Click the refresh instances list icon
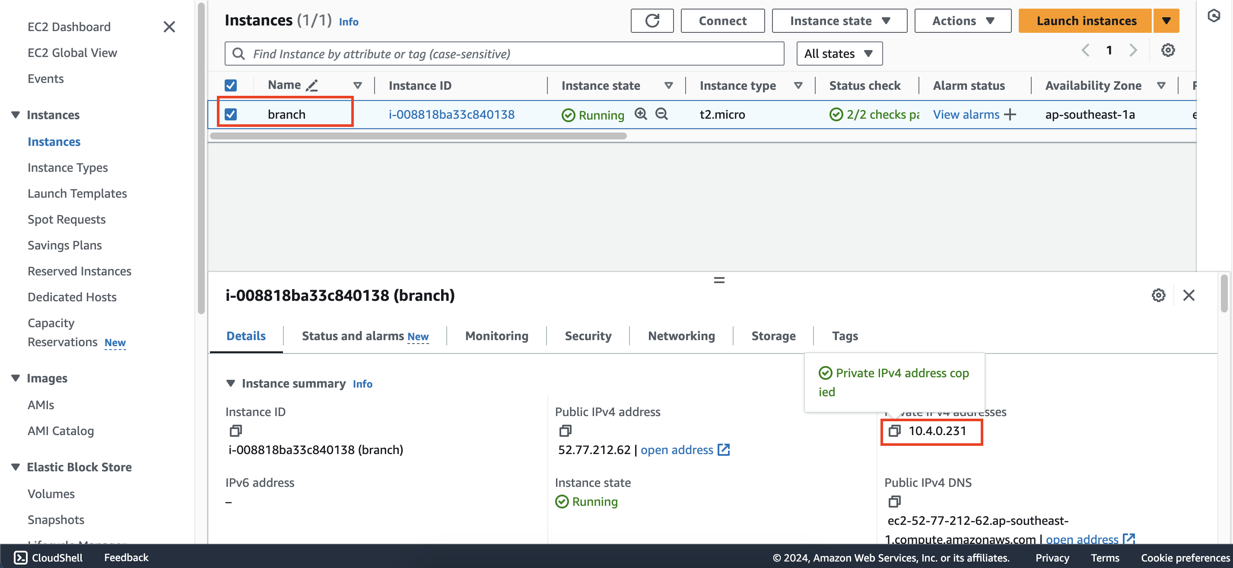Viewport: 1233px width, 568px height. tap(651, 21)
